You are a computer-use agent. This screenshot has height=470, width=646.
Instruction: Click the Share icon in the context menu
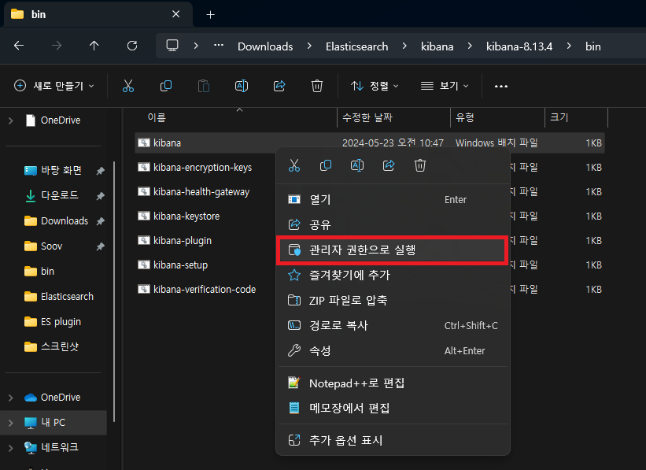click(x=389, y=165)
